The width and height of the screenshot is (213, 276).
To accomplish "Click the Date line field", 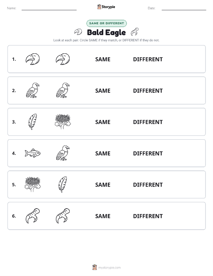I will coord(184,8).
